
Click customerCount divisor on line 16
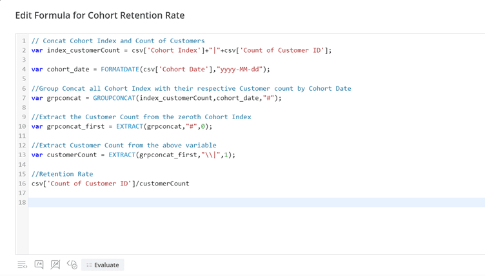[x=164, y=184]
